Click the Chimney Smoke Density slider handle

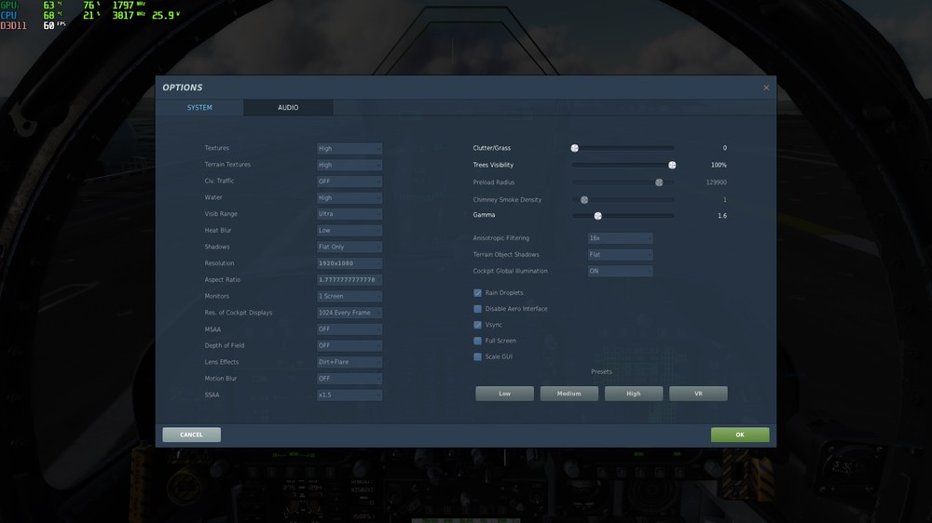(x=584, y=199)
